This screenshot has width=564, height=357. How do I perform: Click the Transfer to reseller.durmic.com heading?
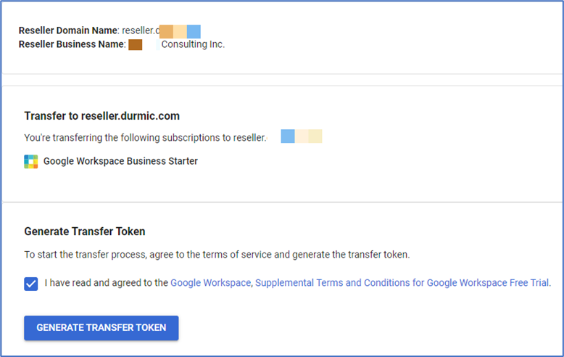coord(101,116)
